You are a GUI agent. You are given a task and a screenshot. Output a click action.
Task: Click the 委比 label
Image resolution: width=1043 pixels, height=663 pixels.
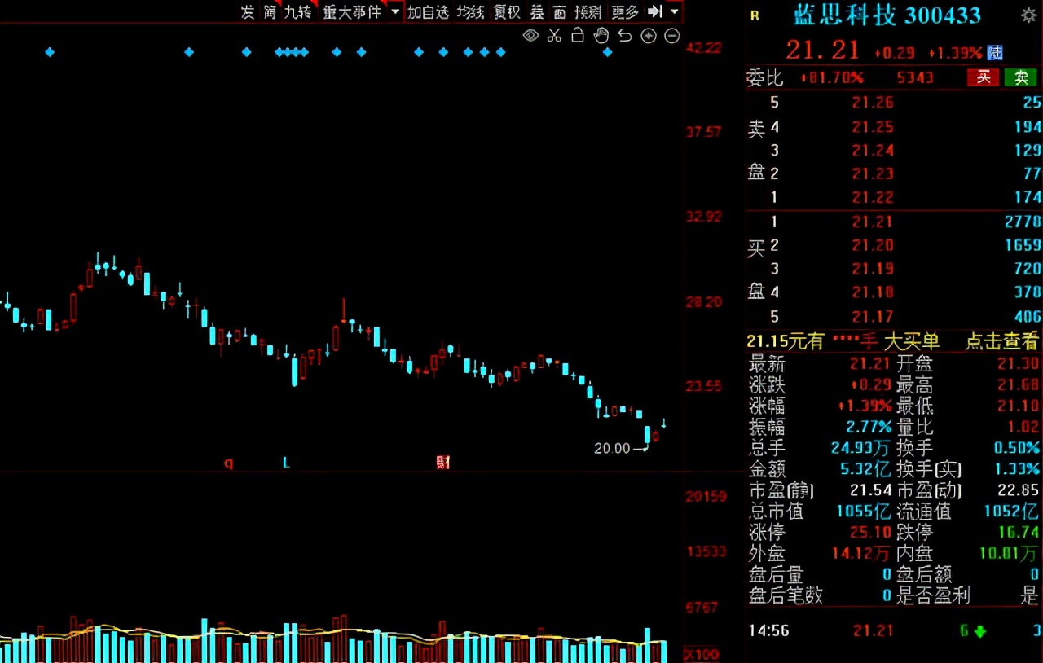coord(765,77)
